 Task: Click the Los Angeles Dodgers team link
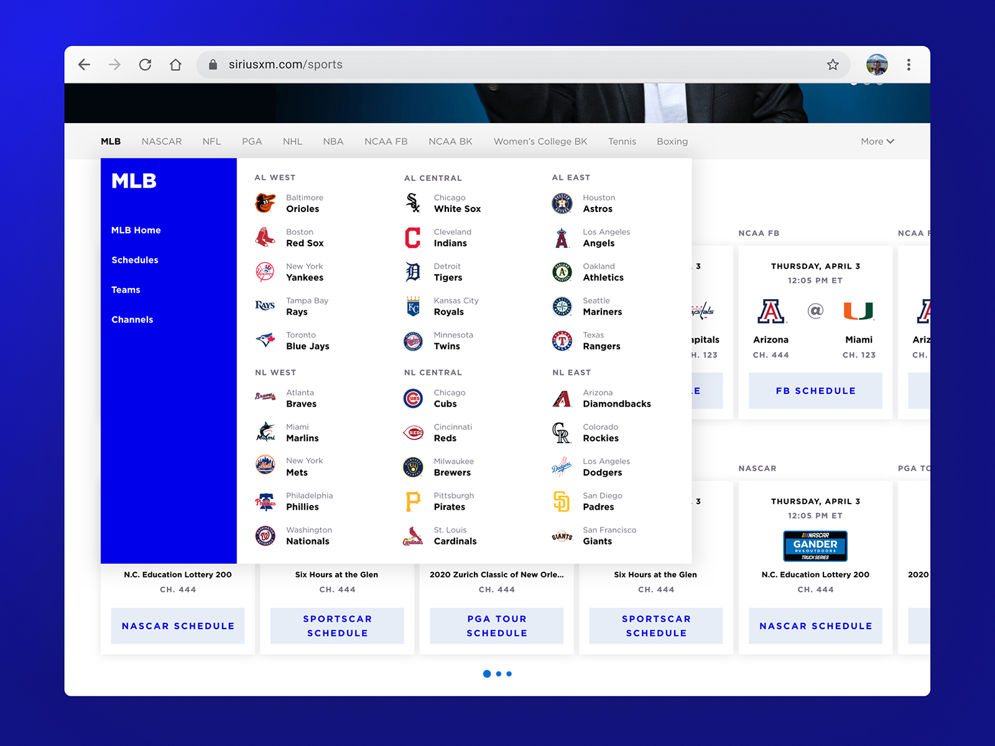click(591, 467)
